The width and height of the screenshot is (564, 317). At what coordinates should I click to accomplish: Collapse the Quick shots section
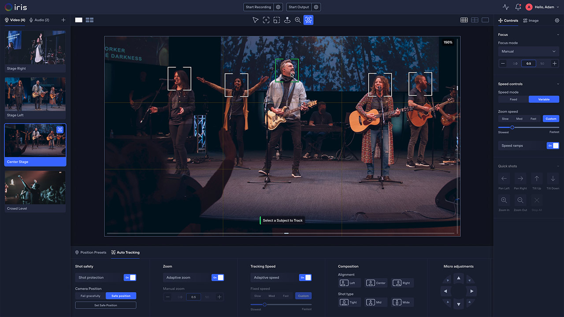click(x=558, y=166)
